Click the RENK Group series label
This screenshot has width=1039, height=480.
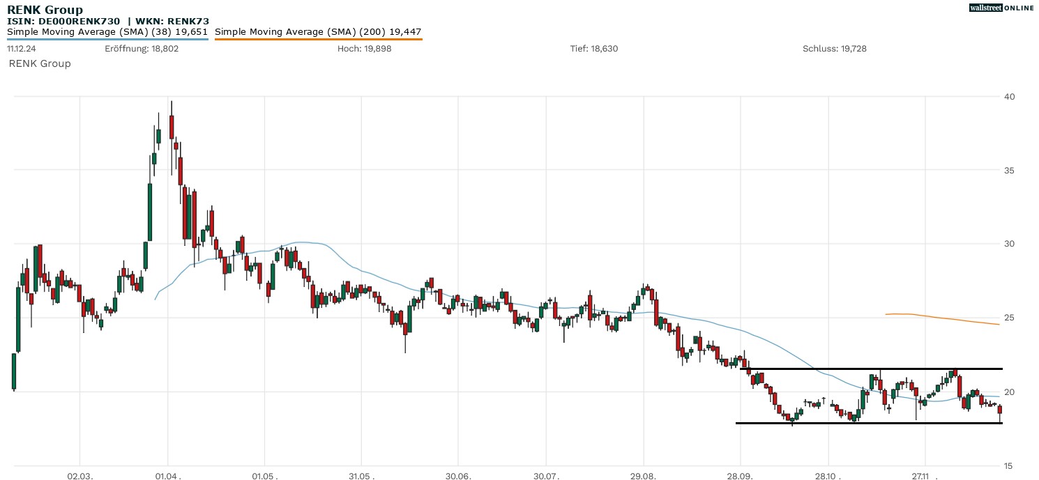pos(40,63)
